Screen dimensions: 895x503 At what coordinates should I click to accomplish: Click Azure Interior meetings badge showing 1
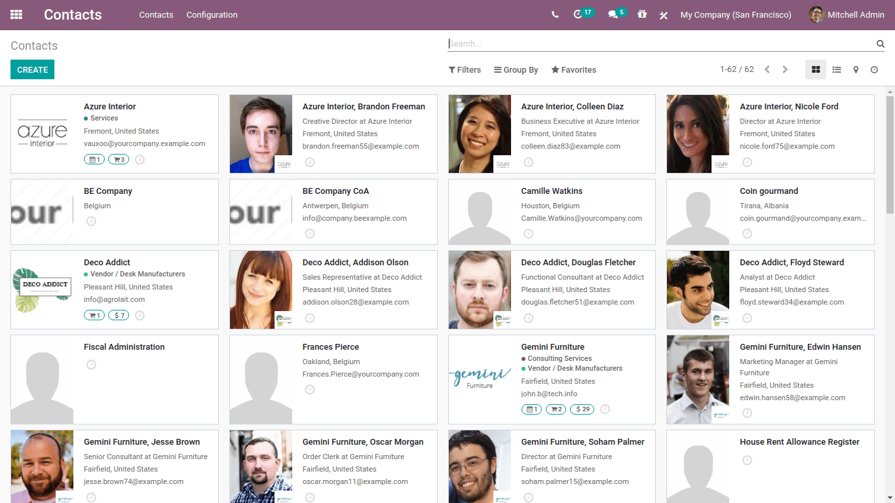pyautogui.click(x=94, y=159)
